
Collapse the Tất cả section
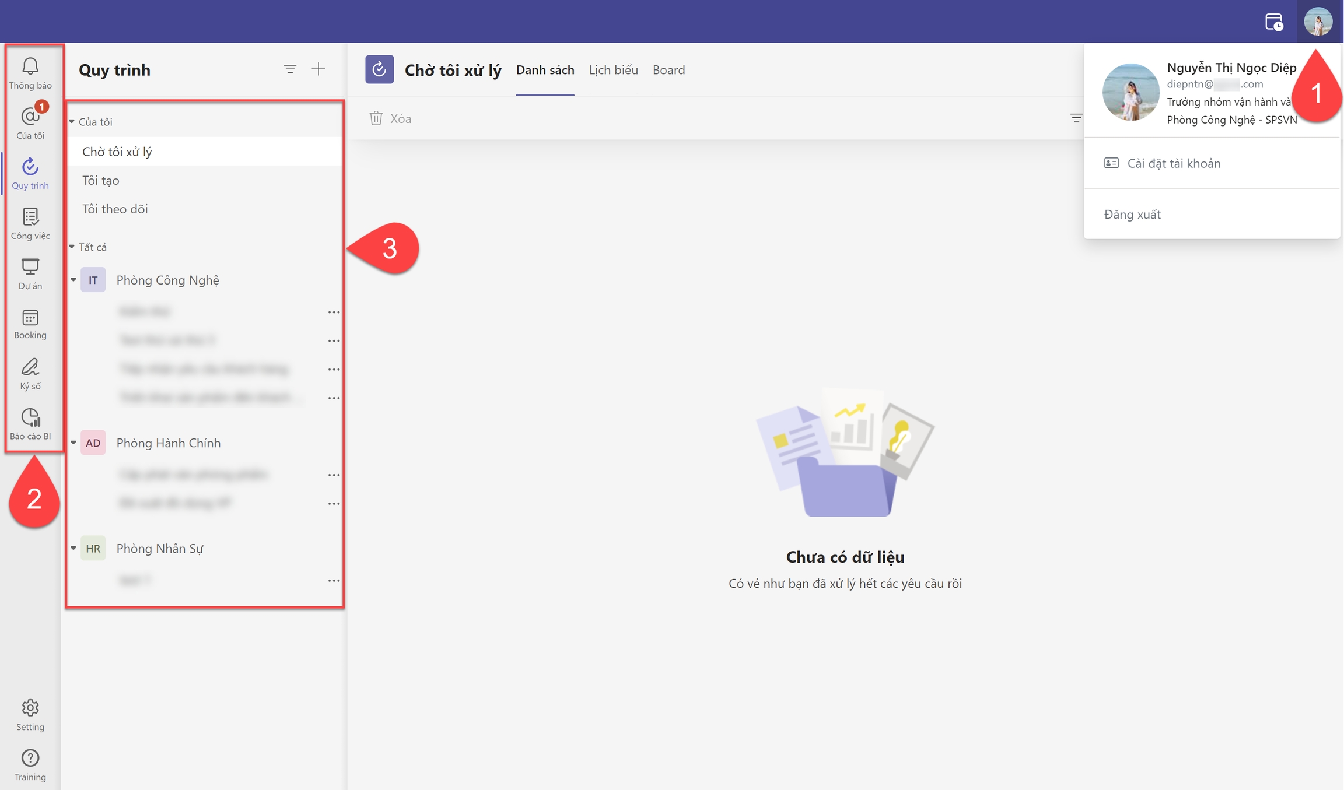pos(72,247)
